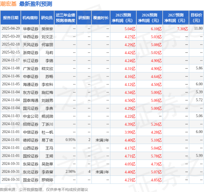Image resolution: width=204 pixels, height=192 pixels.
Task: Click the 潮宏基 stock name in title
Action: [8, 4]
